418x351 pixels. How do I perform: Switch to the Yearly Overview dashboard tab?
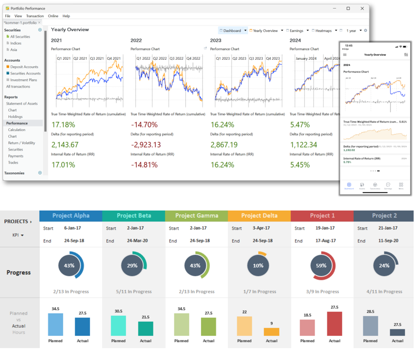tap(265, 31)
